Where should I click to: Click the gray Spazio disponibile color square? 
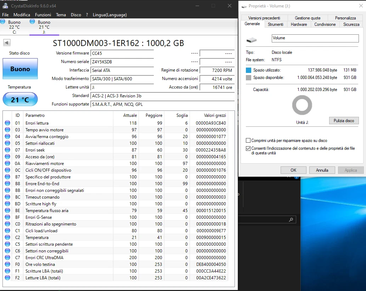tap(249, 78)
